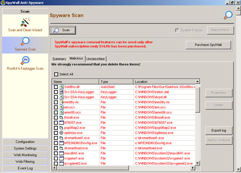Expand the Event Log sidebar section
241x173 pixels.
point(25,168)
